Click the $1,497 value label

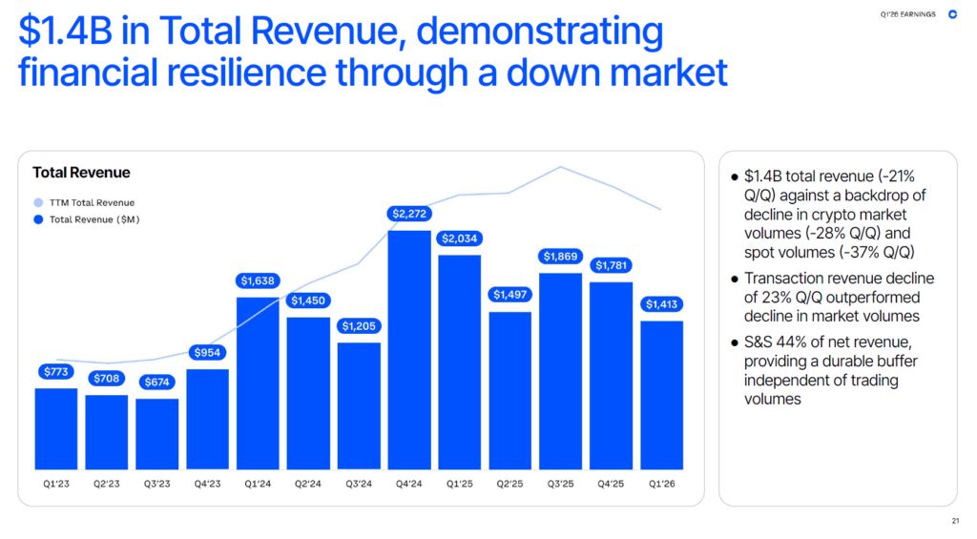510,294
